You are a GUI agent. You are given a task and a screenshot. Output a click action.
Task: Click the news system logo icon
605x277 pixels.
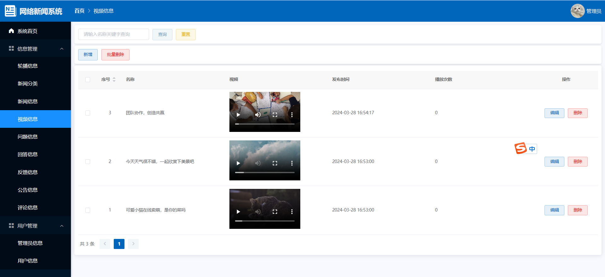click(10, 11)
